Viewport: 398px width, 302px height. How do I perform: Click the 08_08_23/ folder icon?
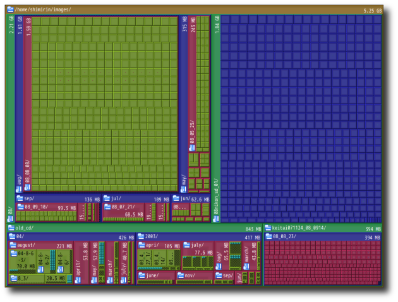click(x=269, y=237)
